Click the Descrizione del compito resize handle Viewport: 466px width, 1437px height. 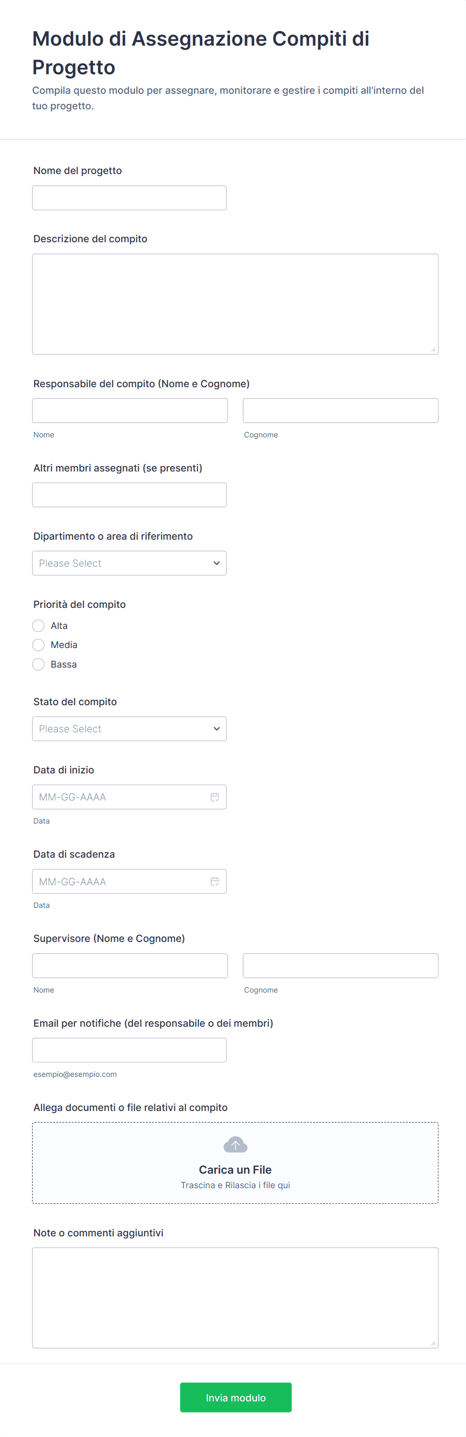[x=433, y=349]
